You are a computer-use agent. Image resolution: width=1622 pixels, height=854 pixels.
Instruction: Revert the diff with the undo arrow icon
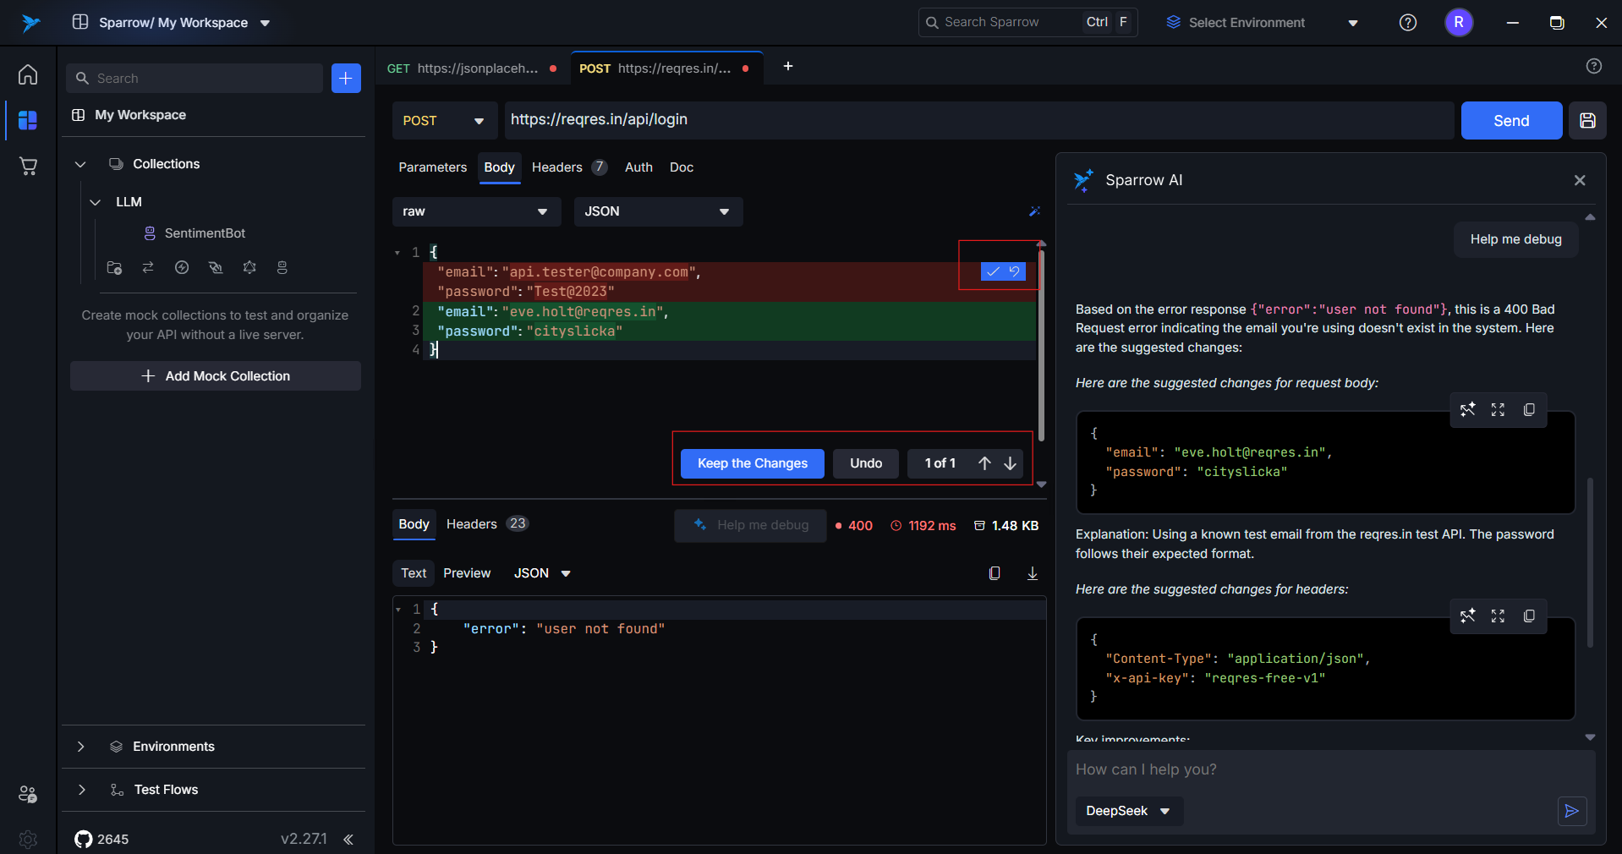1014,271
